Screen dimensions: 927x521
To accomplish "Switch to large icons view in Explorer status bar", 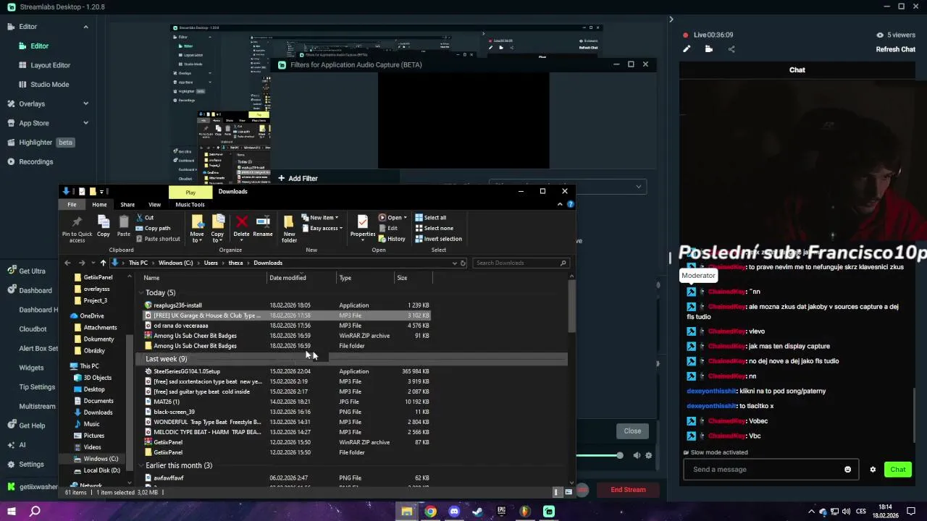I will (x=569, y=492).
